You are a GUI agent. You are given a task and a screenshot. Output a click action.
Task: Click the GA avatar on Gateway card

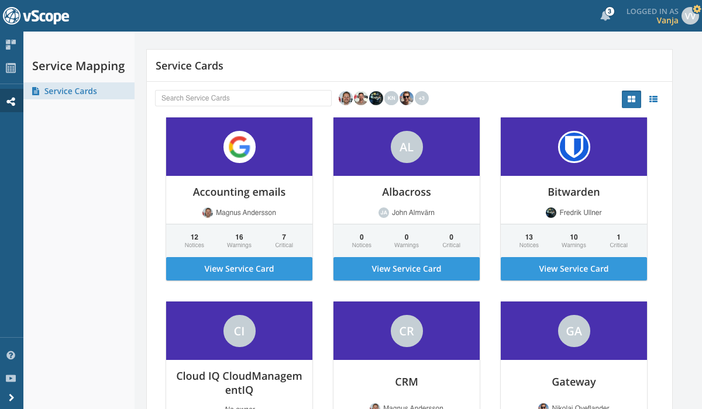[x=574, y=331]
